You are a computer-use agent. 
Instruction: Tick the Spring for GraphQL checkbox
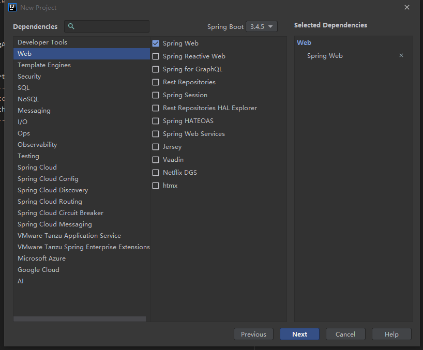(x=156, y=69)
